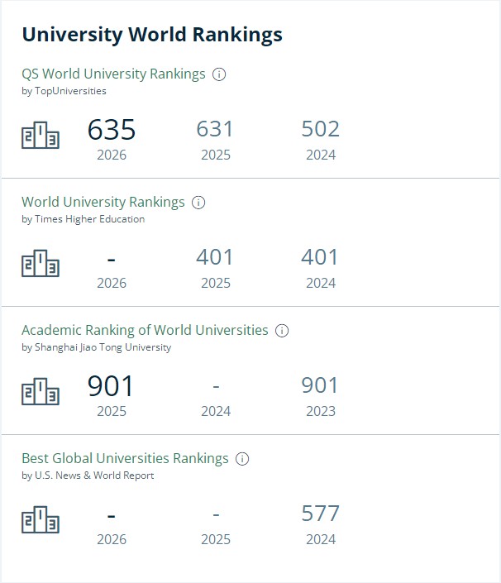Open World University Rankings heading link
Image resolution: width=501 pixels, height=583 pixels.
click(103, 202)
